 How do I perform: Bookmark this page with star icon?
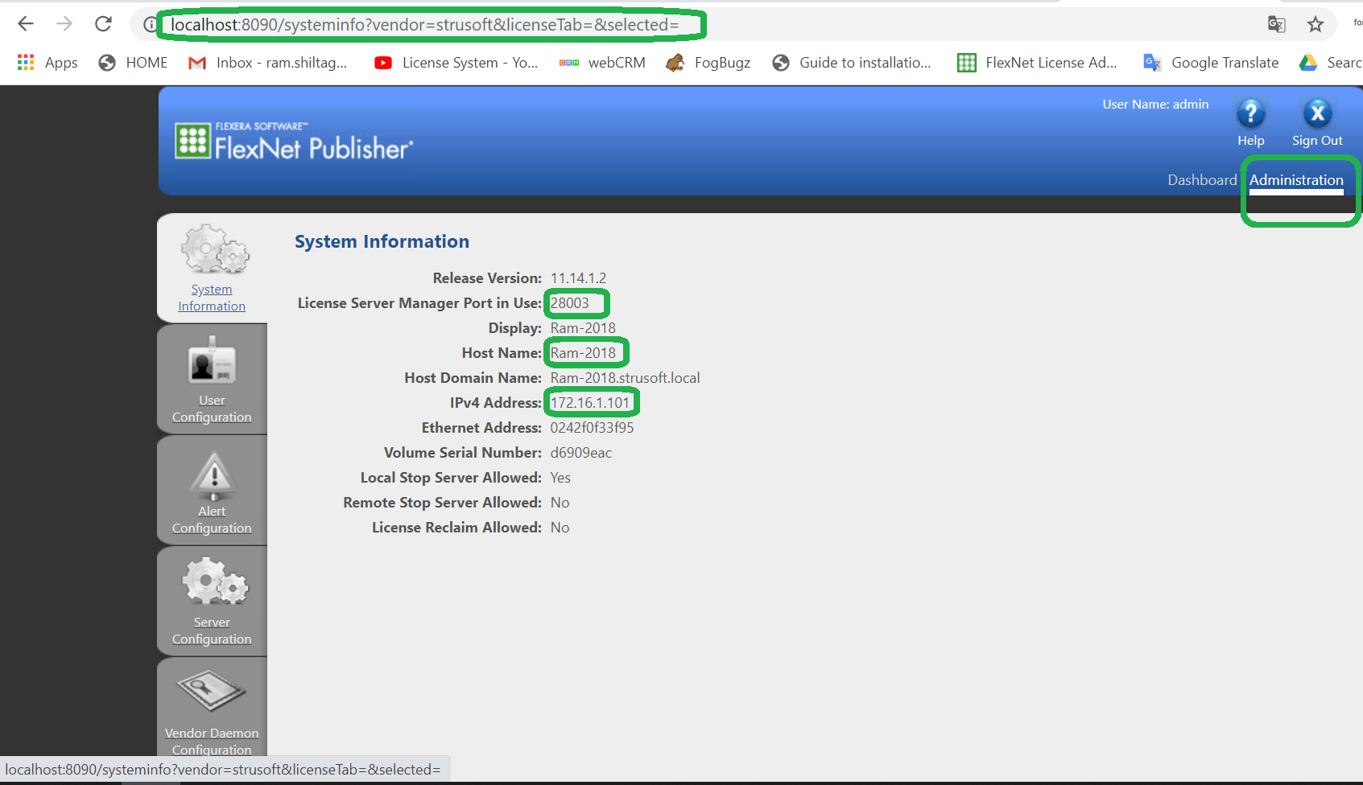tap(1316, 24)
